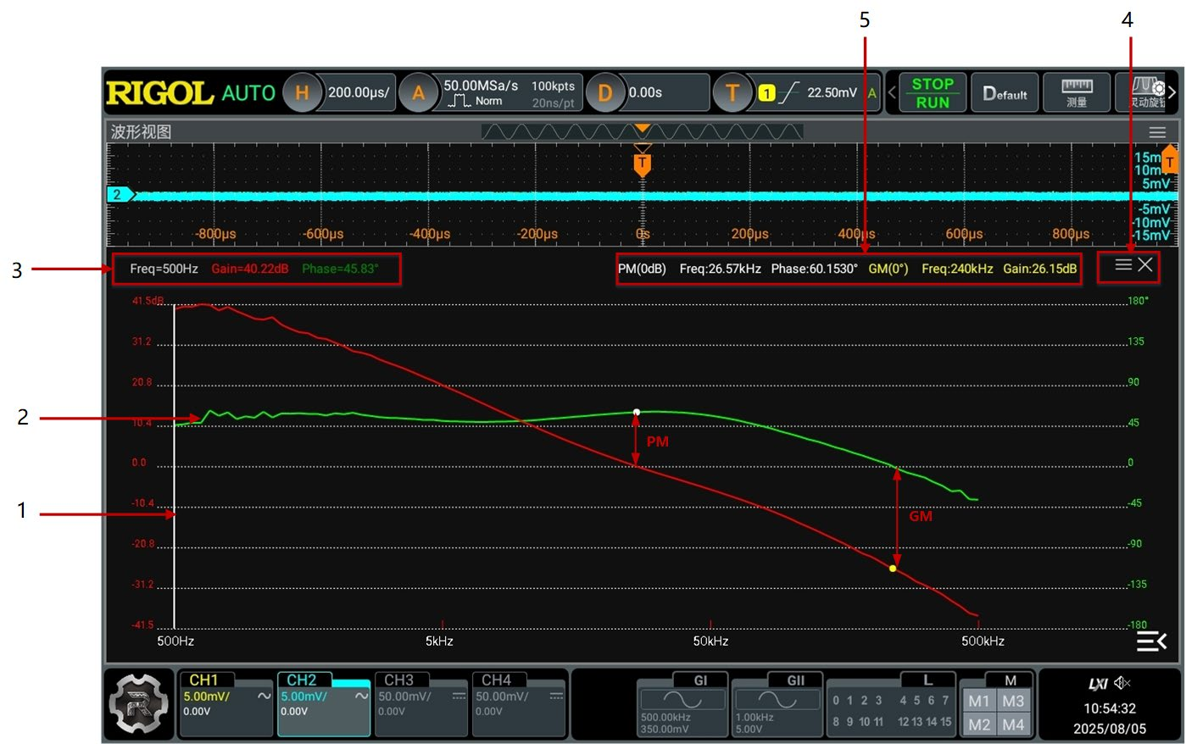
Task: Close the Bode plot window
Action: [x=1145, y=265]
